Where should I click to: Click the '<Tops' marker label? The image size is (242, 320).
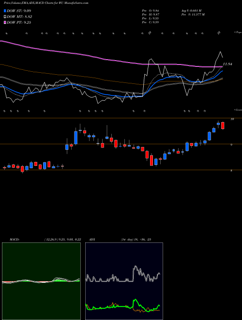(238, 32)
